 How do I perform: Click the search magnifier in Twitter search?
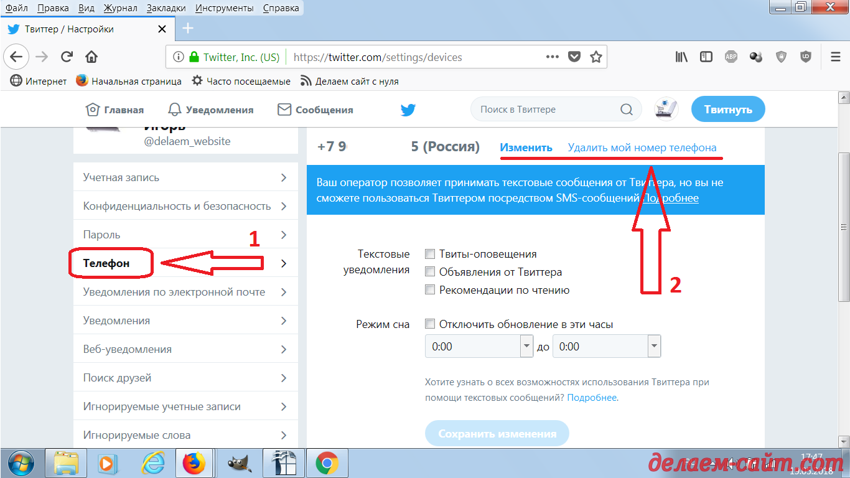(x=627, y=110)
